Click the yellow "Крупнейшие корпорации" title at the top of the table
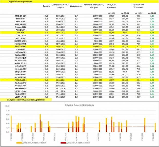 (x=21, y=2)
